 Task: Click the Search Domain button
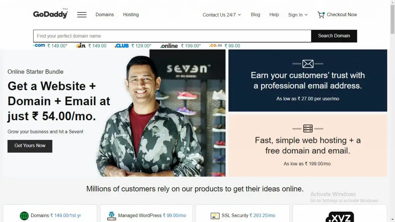334,36
